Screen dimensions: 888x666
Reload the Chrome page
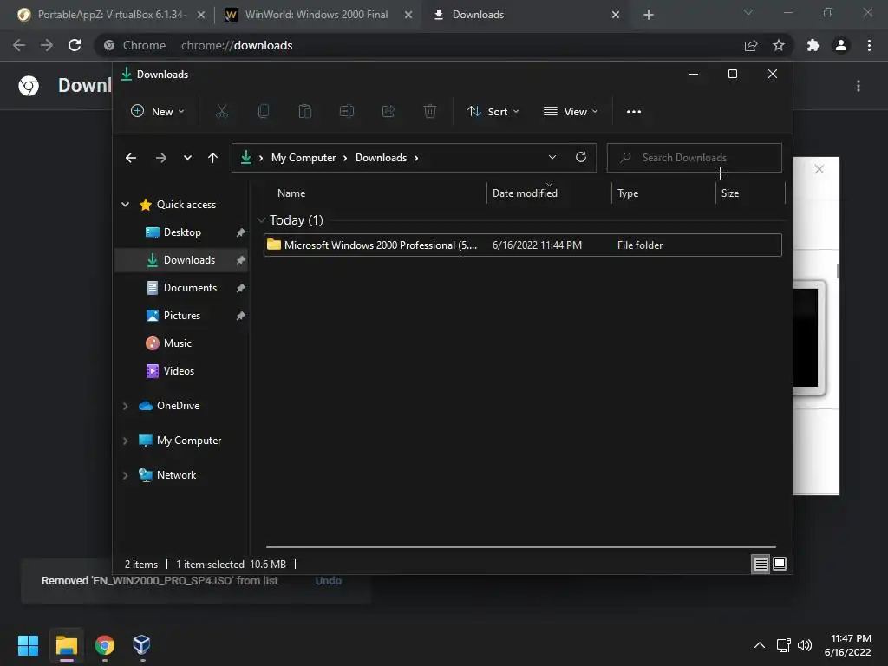click(75, 45)
